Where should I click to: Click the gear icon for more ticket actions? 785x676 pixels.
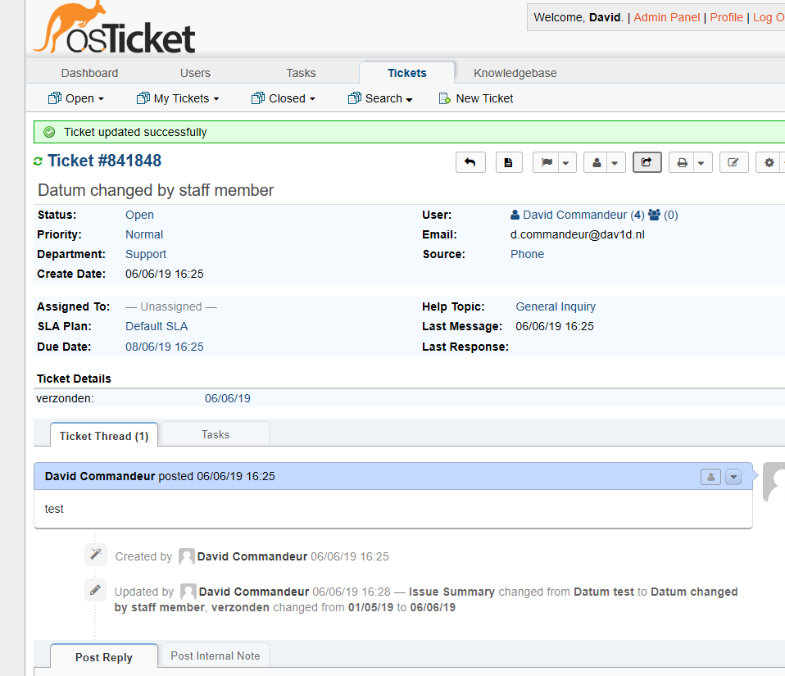point(769,161)
